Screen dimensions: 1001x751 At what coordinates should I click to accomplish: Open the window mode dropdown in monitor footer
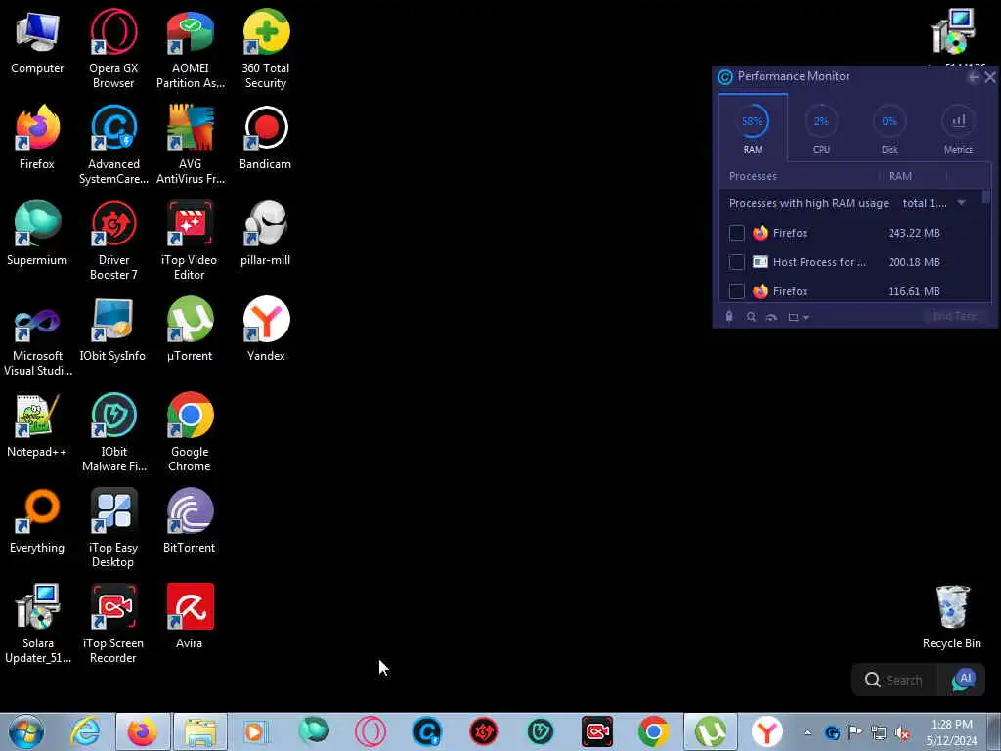coord(799,317)
